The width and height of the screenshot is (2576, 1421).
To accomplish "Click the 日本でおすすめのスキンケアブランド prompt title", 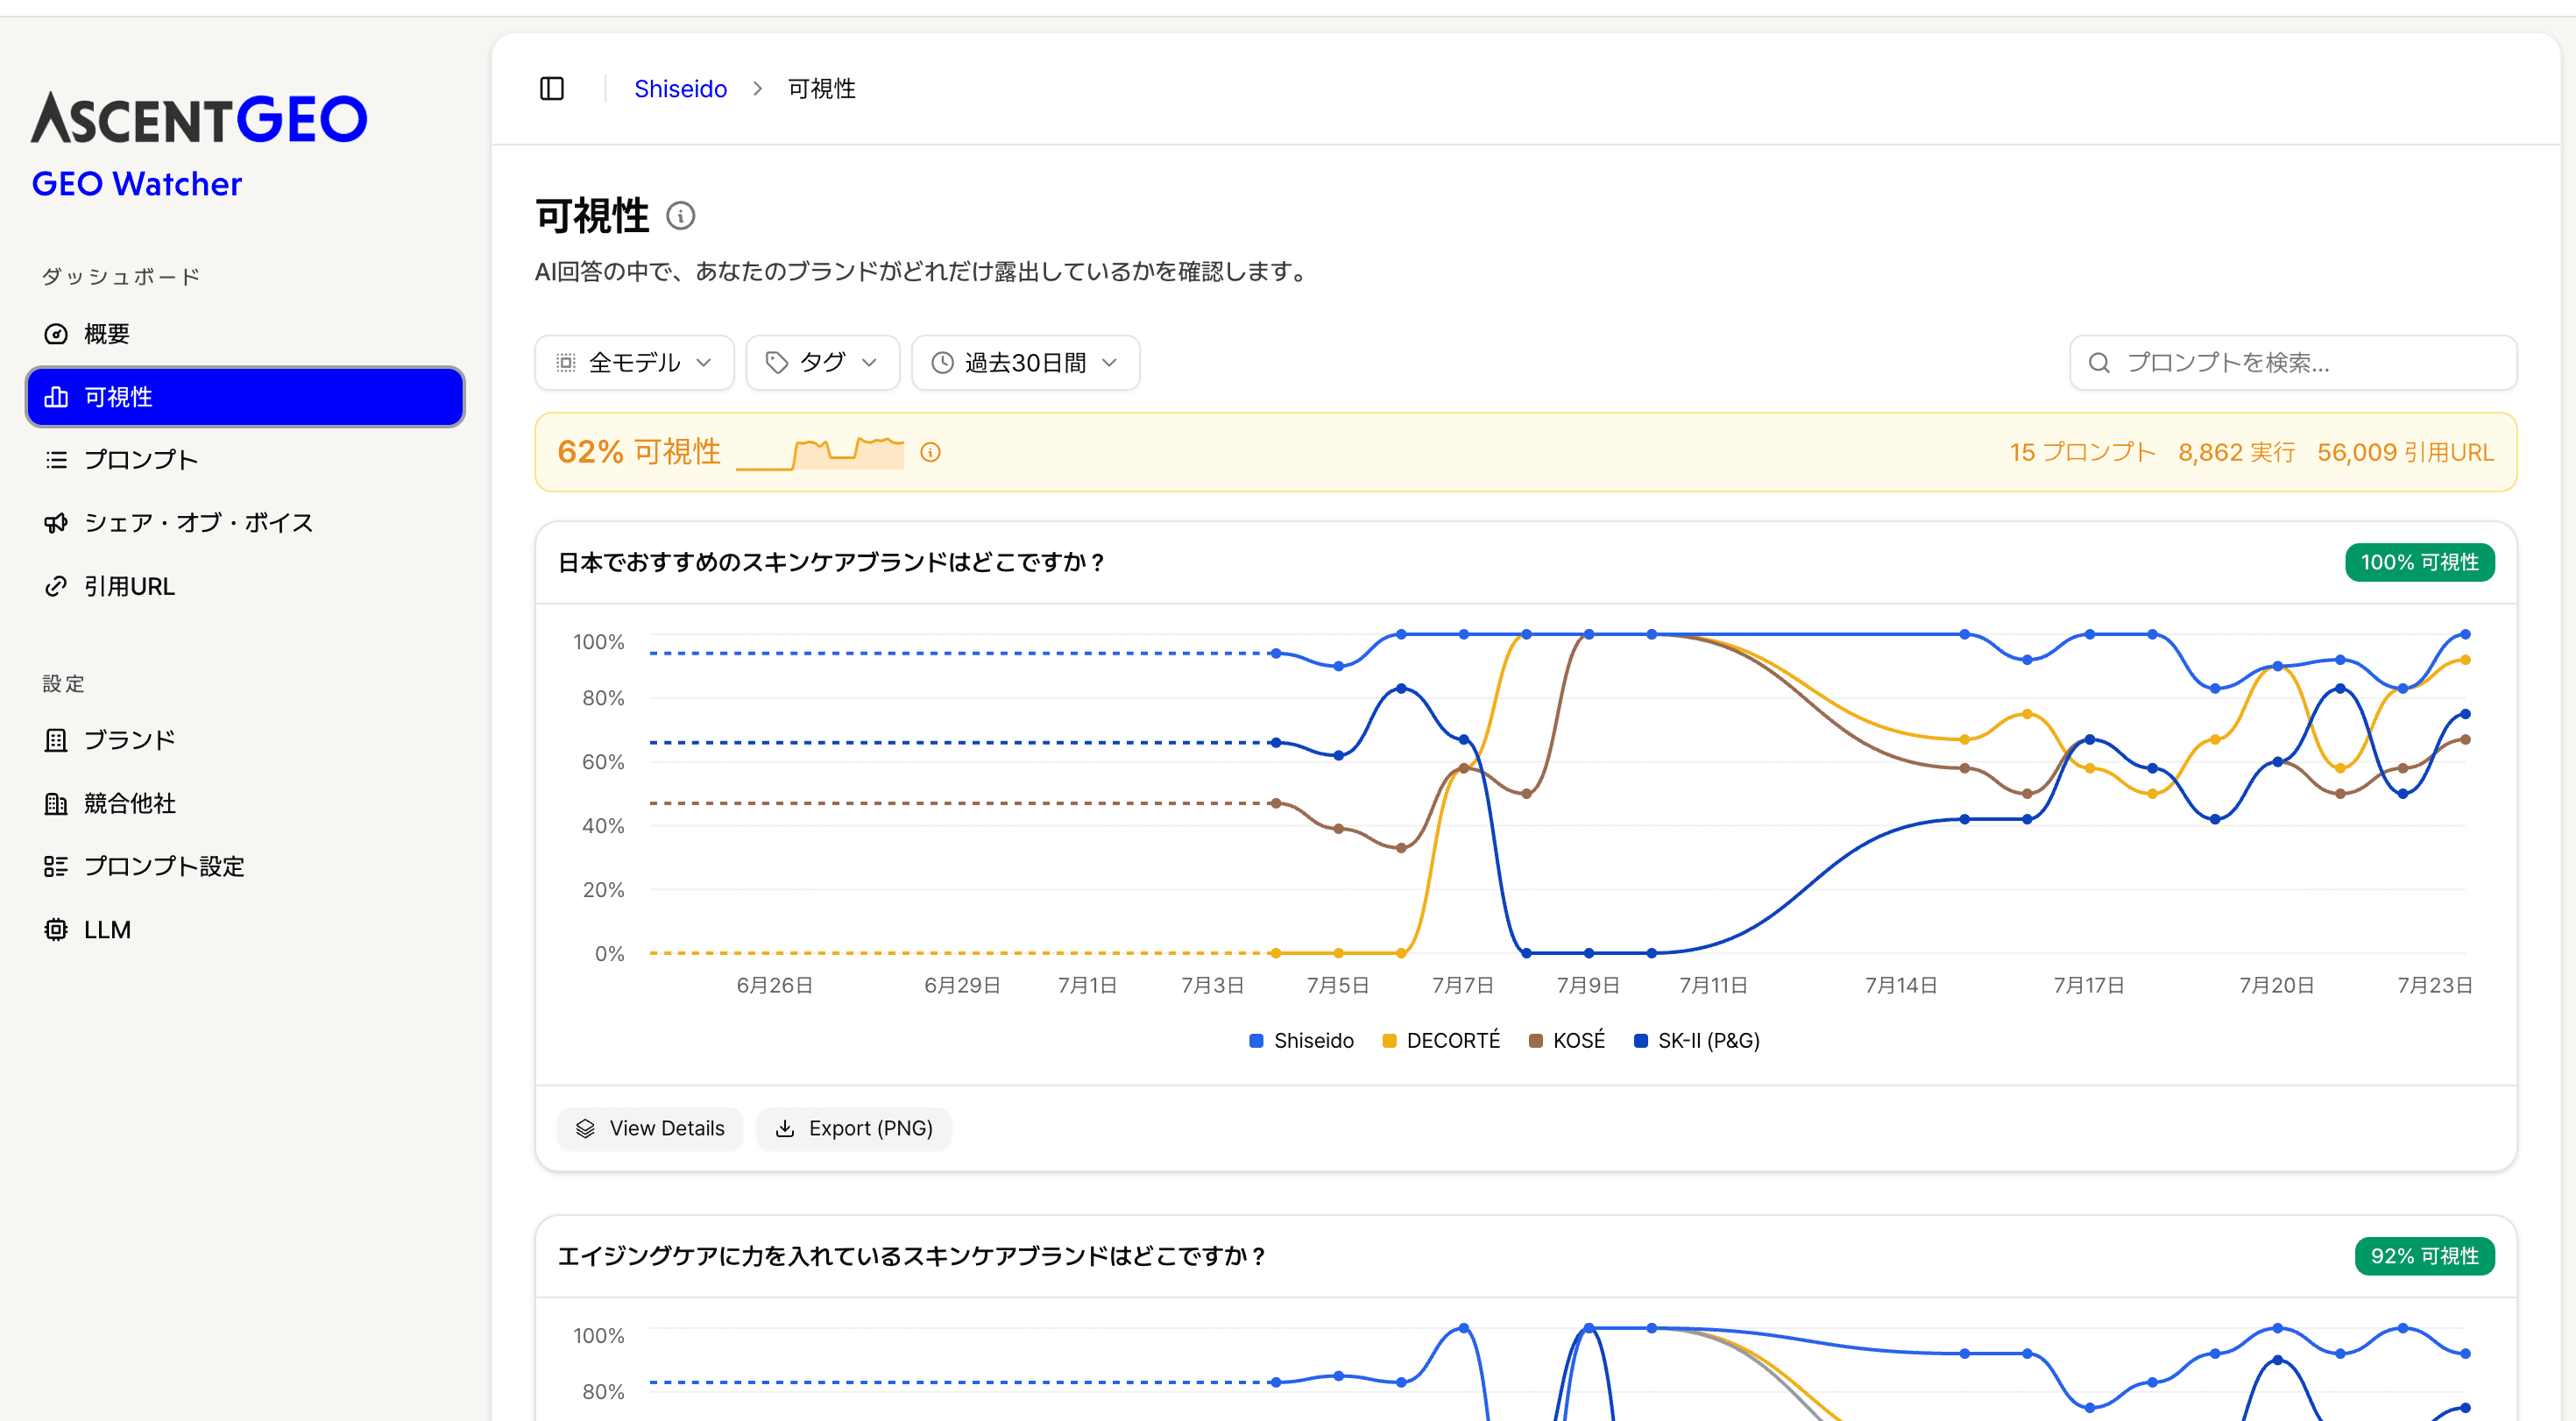I will tap(832, 563).
